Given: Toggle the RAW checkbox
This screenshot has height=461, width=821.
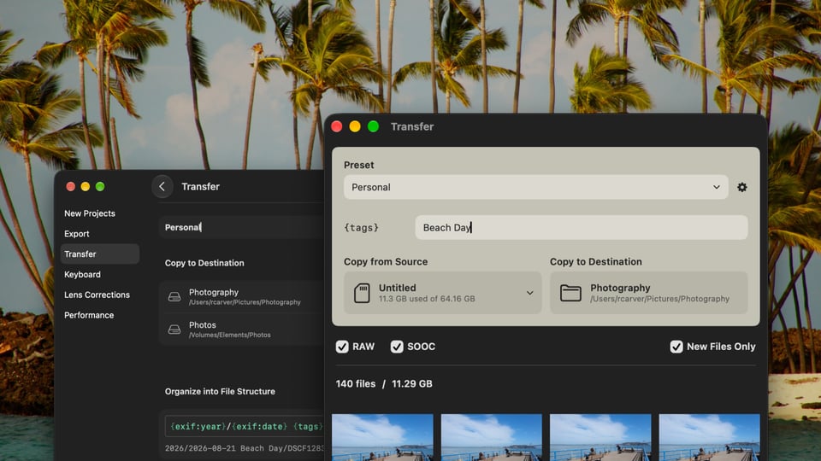Looking at the screenshot, I should click(x=342, y=347).
